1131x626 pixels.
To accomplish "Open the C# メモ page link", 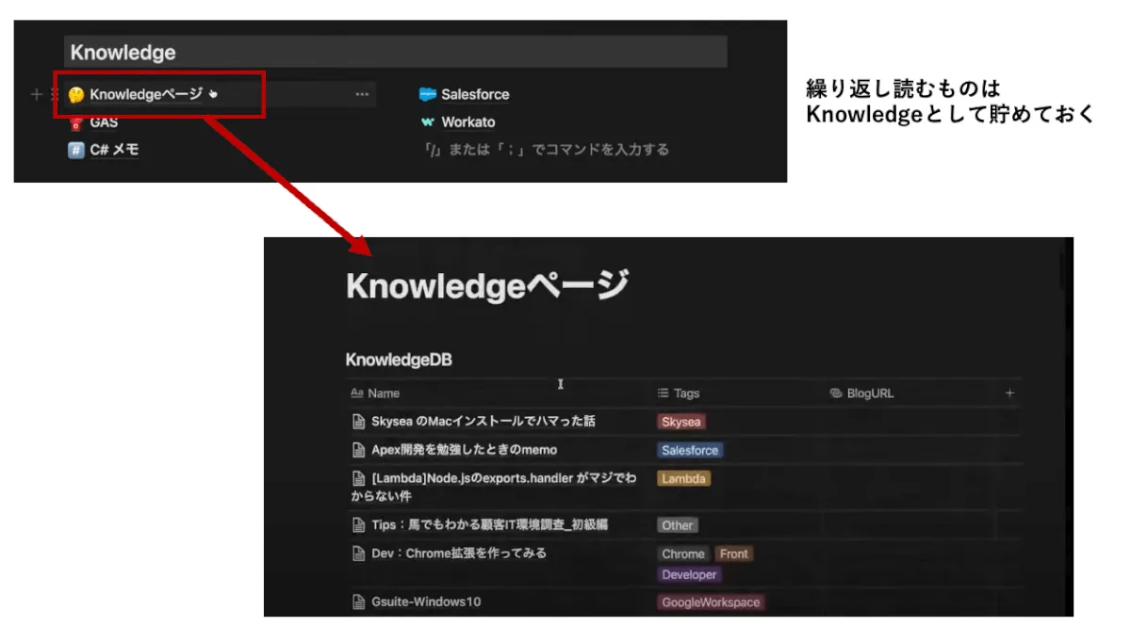I will [x=115, y=150].
